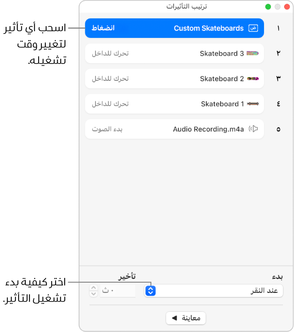The image size is (294, 332).
Task: Click the Skateboard 2 thumbnail icon
Action: coord(253,79)
